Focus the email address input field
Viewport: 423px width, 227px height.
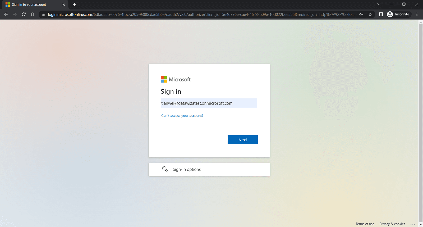[x=209, y=103]
